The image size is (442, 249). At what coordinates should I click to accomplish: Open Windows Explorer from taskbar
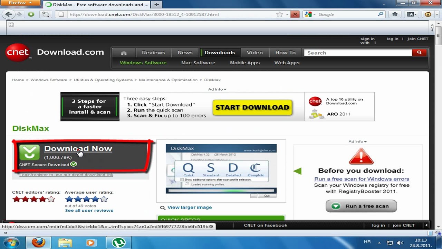pos(64,242)
